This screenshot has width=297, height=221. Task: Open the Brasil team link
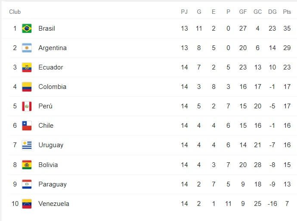(x=46, y=28)
